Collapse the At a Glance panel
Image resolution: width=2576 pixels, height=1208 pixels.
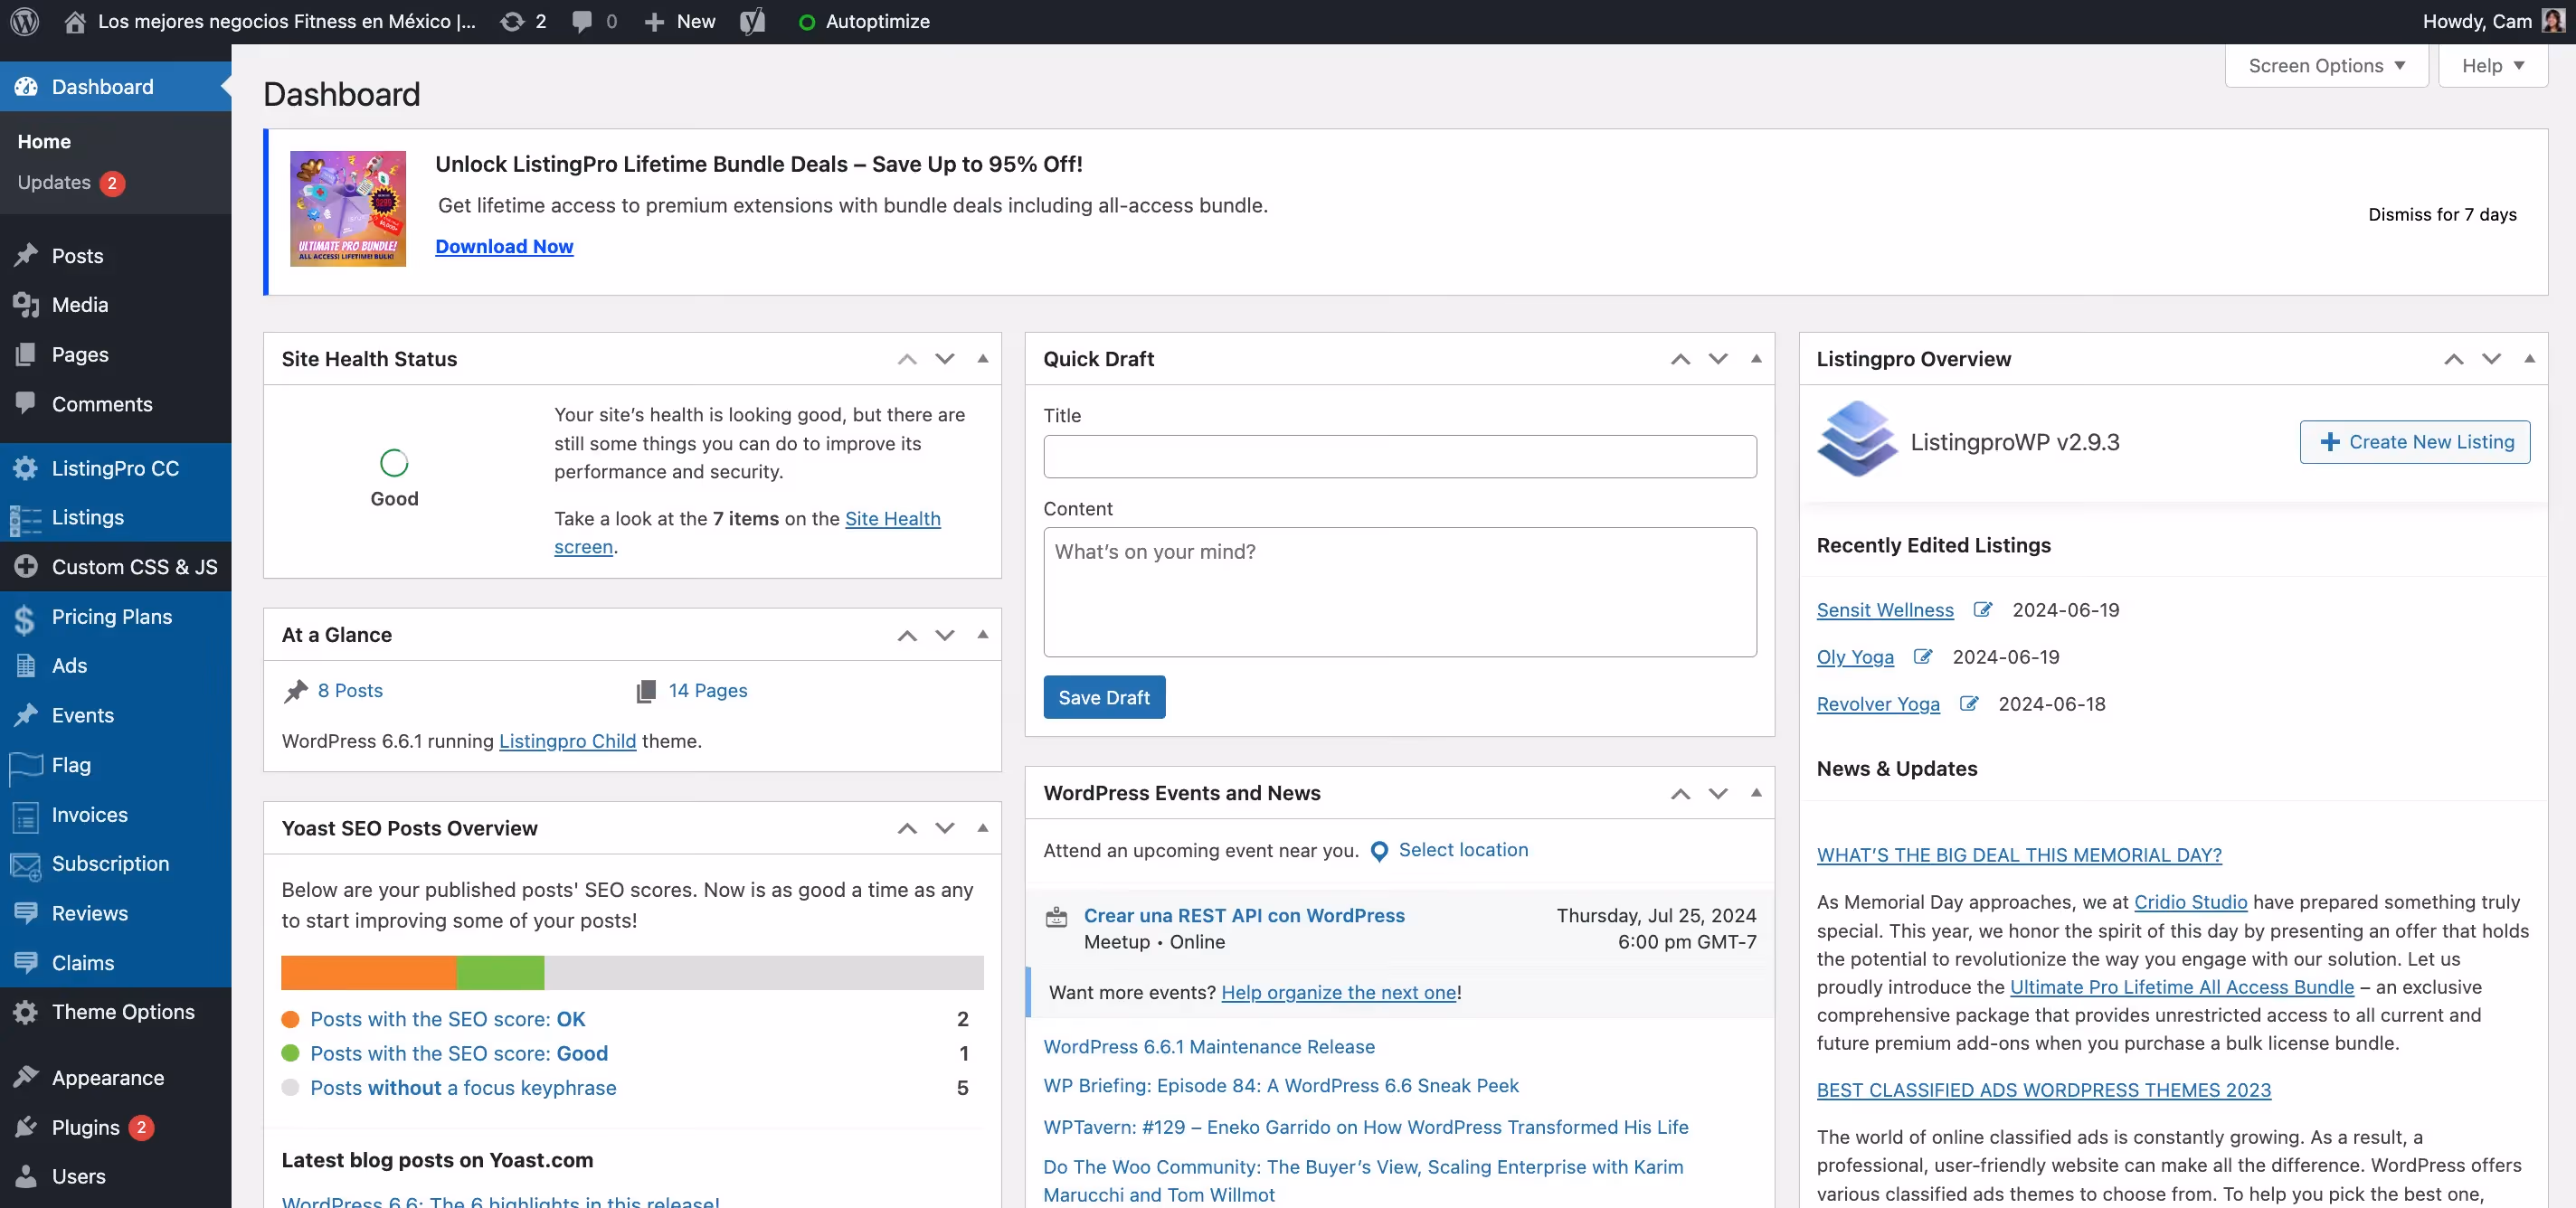click(982, 635)
